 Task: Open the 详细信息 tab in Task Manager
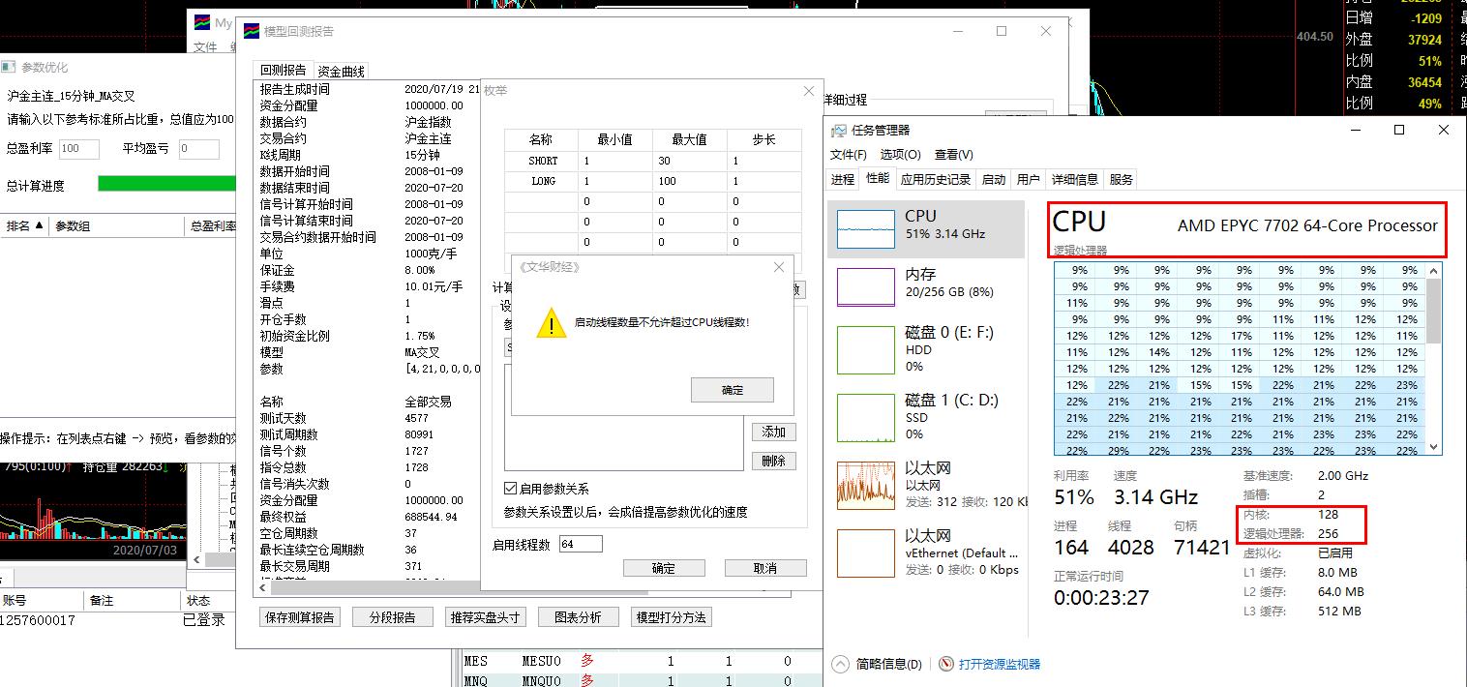point(1074,179)
